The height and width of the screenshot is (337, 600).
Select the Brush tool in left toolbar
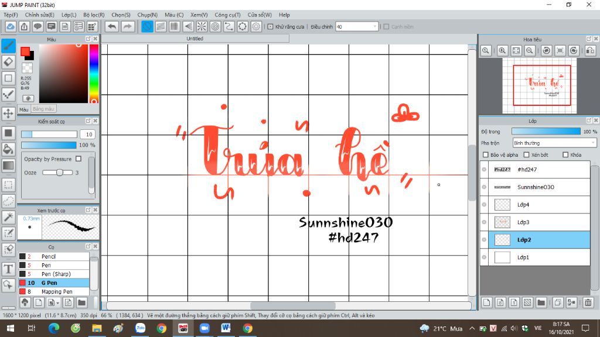(8, 46)
